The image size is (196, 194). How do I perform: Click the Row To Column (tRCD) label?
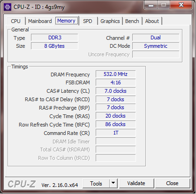(x=64, y=158)
